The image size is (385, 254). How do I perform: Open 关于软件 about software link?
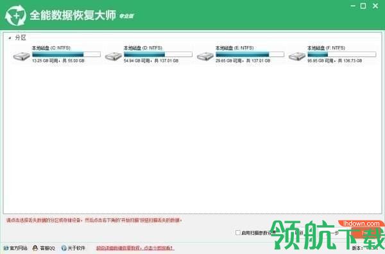point(73,248)
